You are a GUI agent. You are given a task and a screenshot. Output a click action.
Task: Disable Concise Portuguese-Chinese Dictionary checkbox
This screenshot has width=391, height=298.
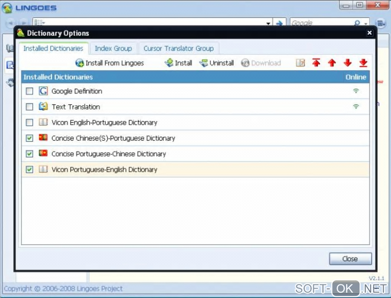[x=30, y=154]
